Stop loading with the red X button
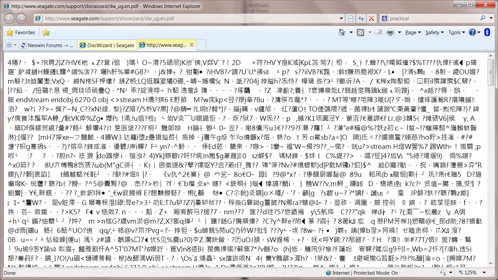Screen dimensions: 498x280 372,19
